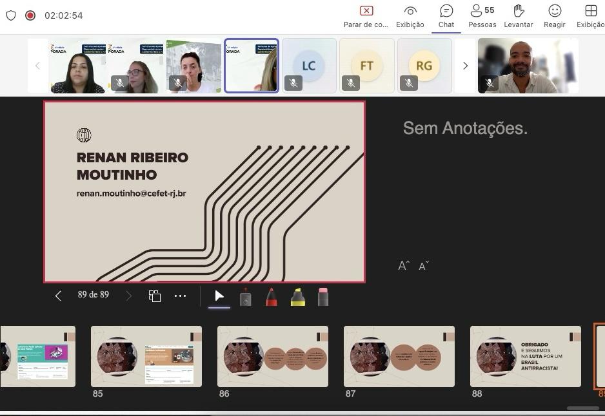This screenshot has width=605, height=416.
Task: Open more slide options ellipsis
Action: (181, 296)
